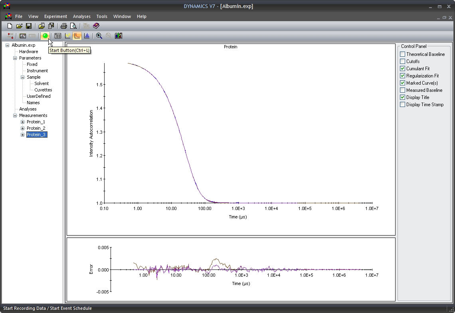Click the green Start recording button
Screen dimensions: 455x313
(x=45, y=36)
